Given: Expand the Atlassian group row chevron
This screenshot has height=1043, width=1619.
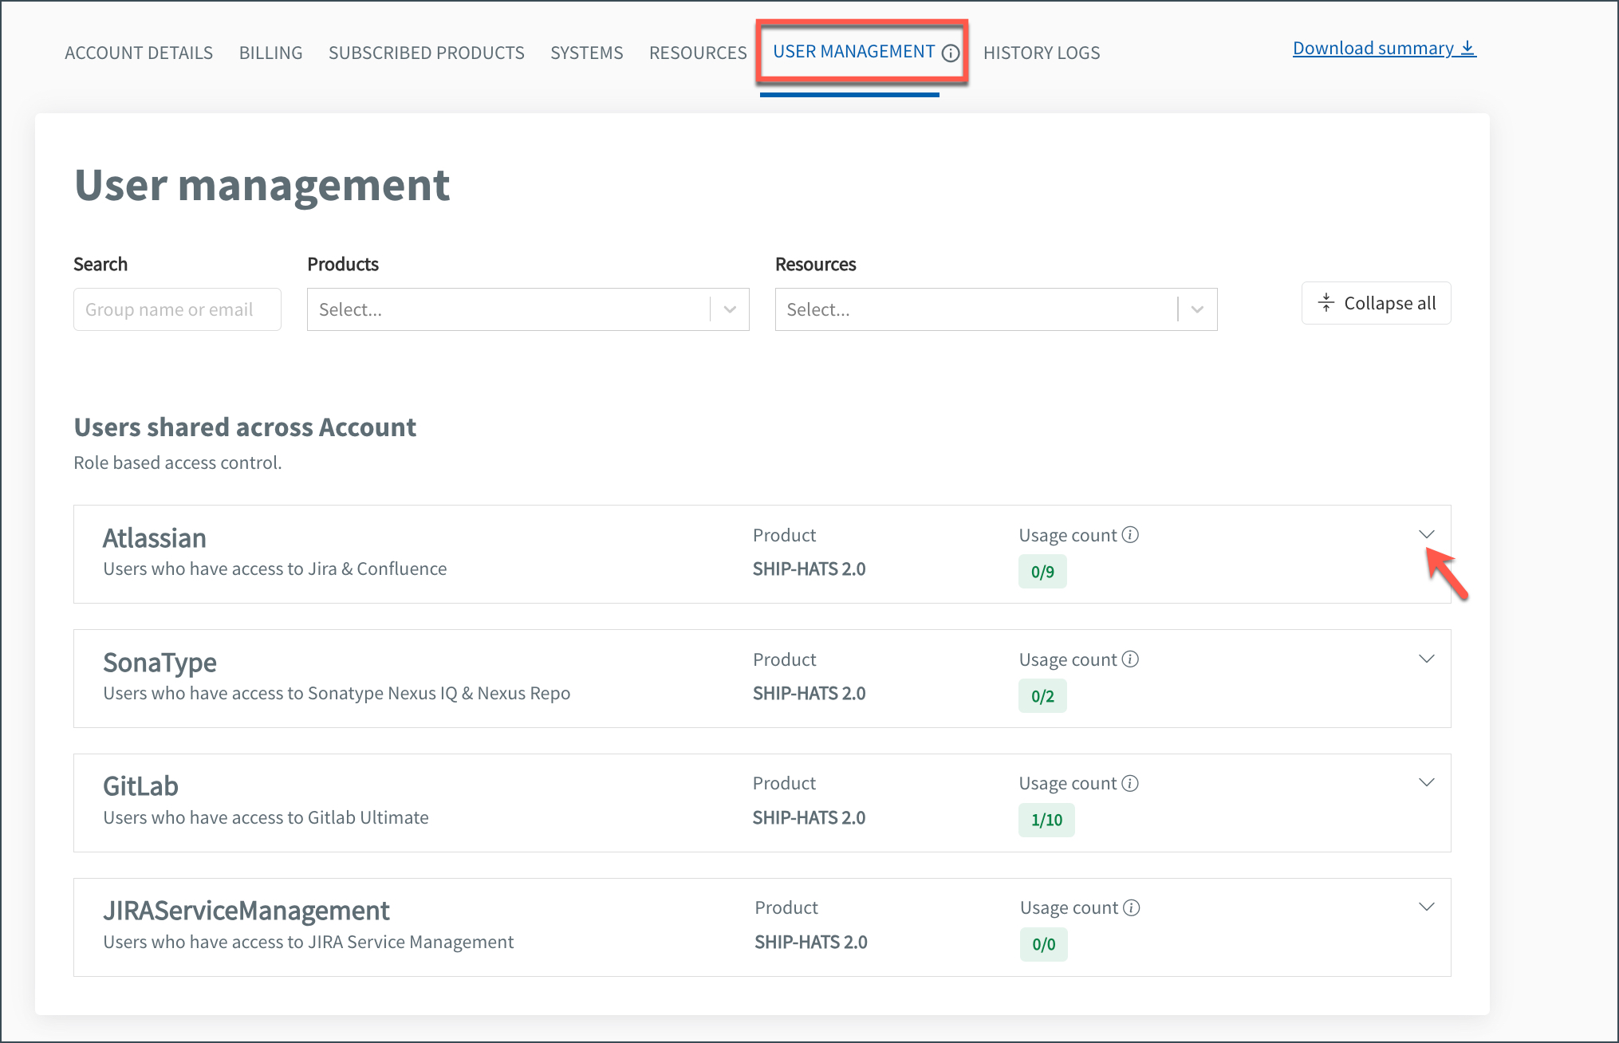Looking at the screenshot, I should [1427, 533].
